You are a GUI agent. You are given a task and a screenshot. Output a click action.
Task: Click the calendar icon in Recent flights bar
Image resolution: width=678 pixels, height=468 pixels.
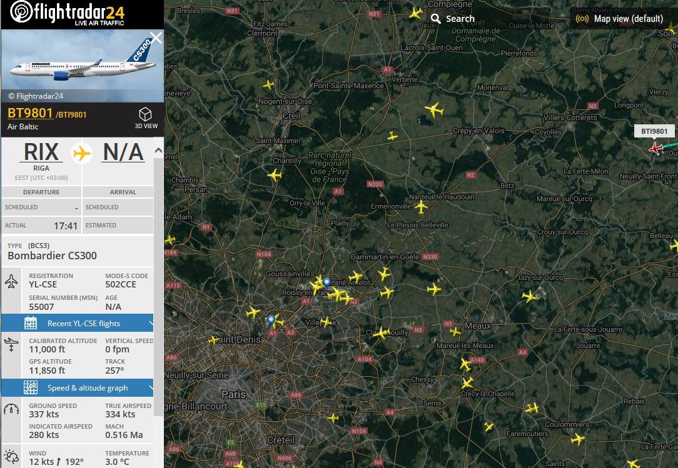pos(30,323)
